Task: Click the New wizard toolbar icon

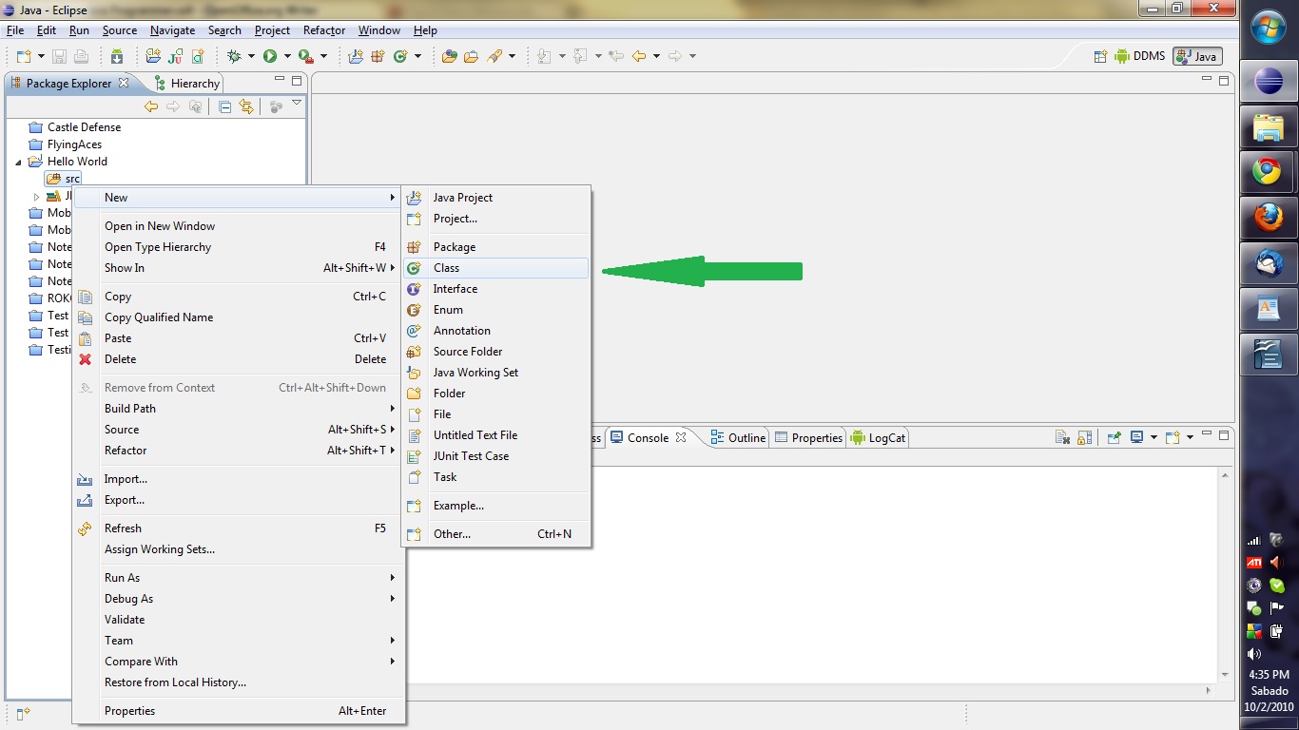Action: (23, 56)
